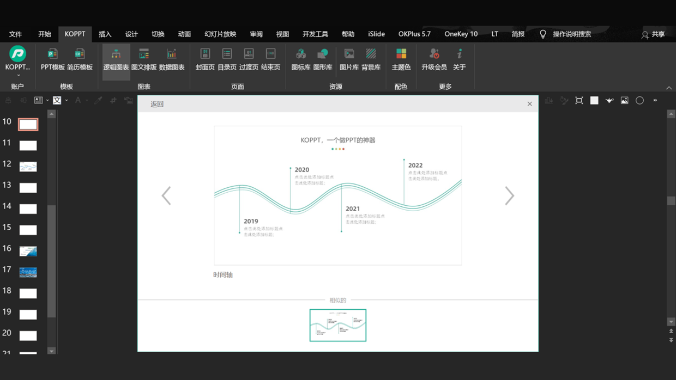The image size is (676, 380).
Task: Click the layout icon in quick toolbar
Action: (38, 100)
